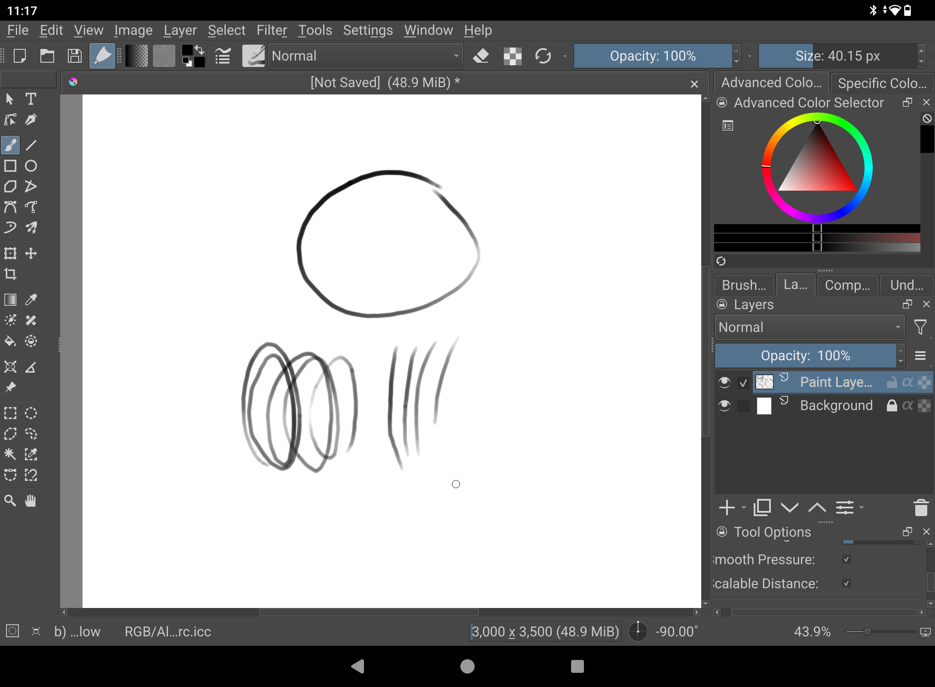
Task: Click the layer Opacity slider
Action: [805, 356]
